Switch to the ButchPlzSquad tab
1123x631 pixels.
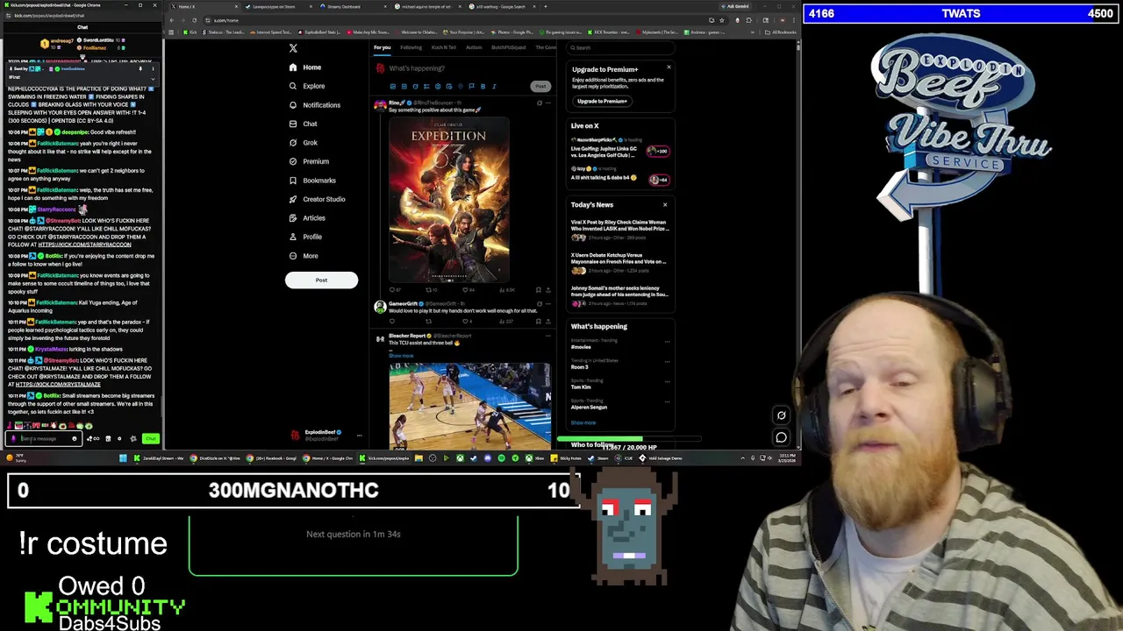point(509,47)
